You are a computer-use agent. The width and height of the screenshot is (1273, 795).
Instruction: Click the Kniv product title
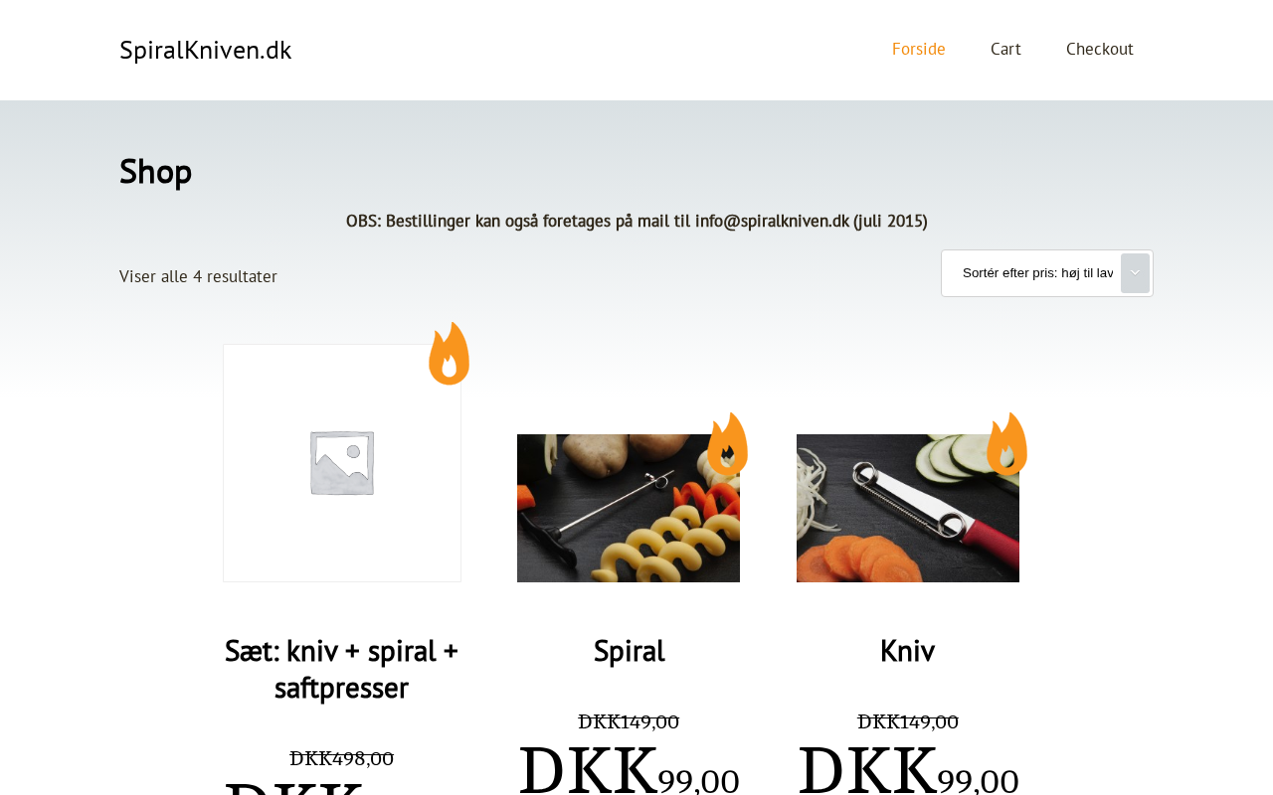908,651
